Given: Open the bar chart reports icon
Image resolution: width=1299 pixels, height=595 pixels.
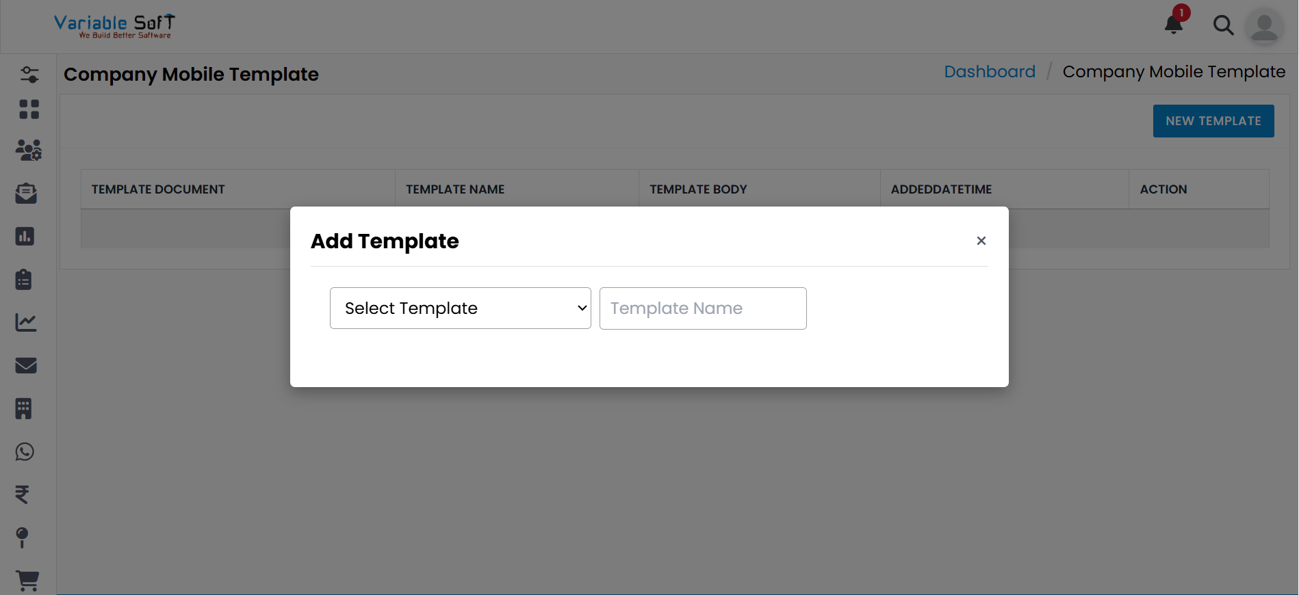Looking at the screenshot, I should (26, 237).
